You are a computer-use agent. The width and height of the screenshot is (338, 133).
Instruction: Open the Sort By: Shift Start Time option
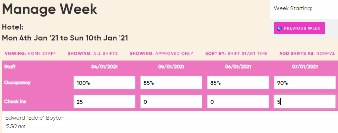[236, 53]
